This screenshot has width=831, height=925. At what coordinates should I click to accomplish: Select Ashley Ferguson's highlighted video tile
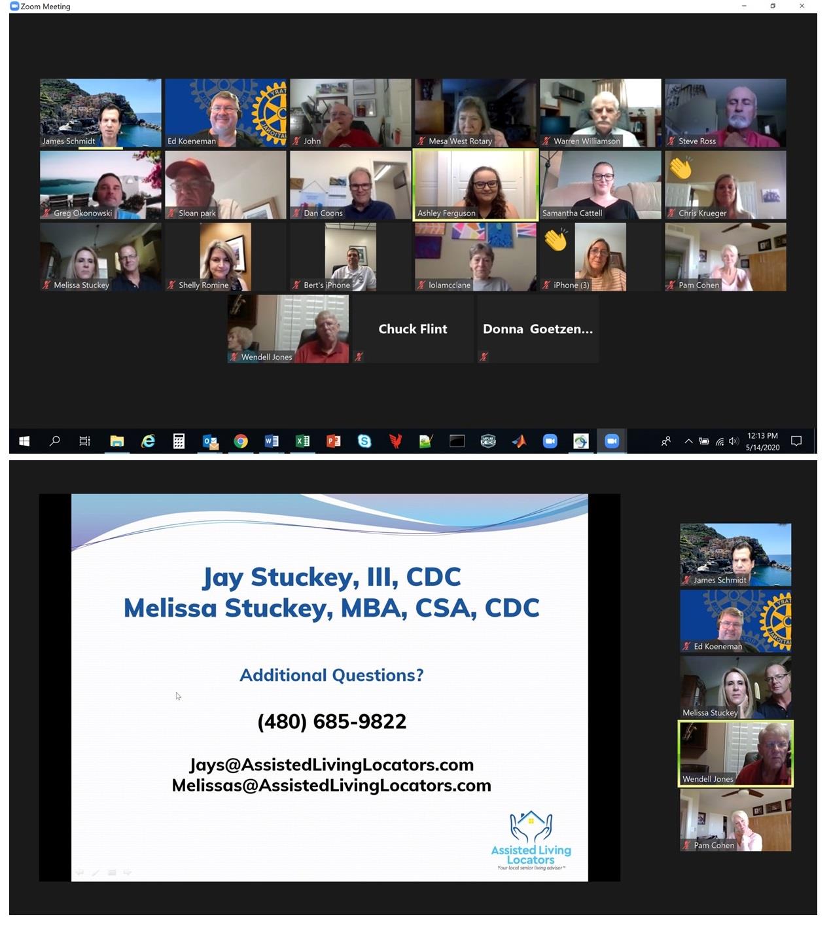[475, 185]
